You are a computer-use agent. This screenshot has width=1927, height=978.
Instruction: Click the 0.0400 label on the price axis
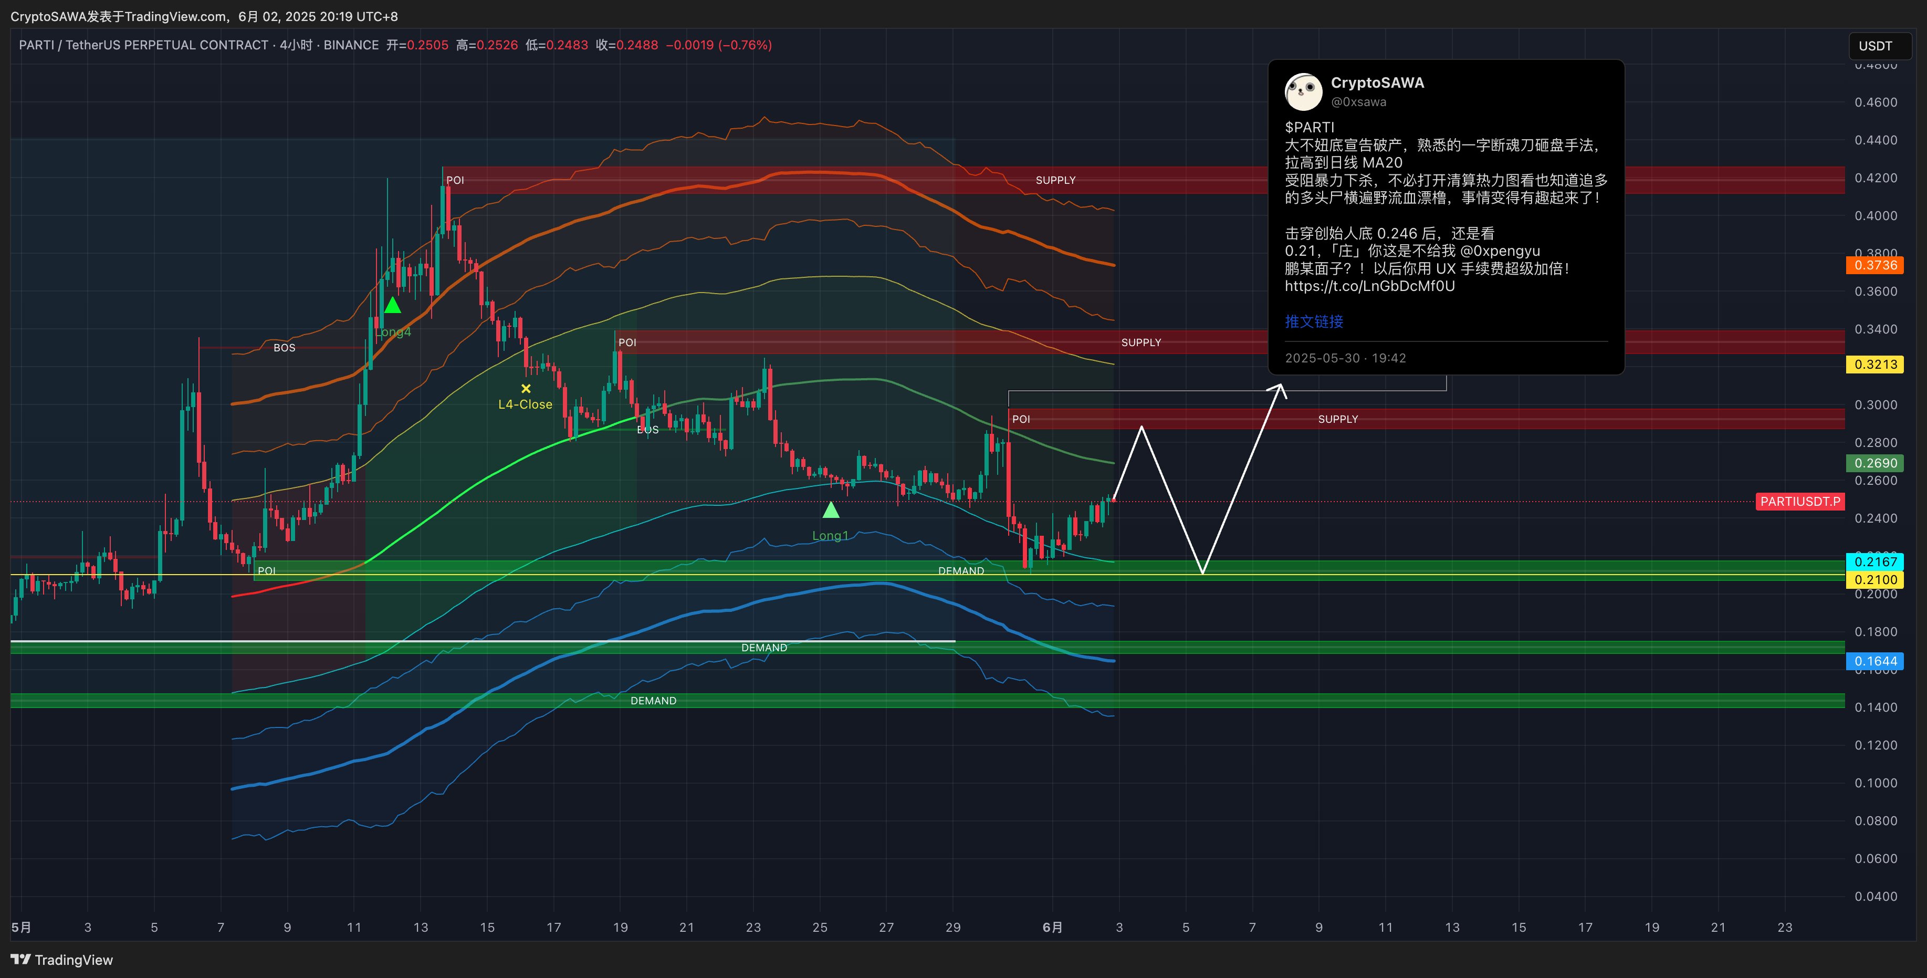tap(1876, 897)
